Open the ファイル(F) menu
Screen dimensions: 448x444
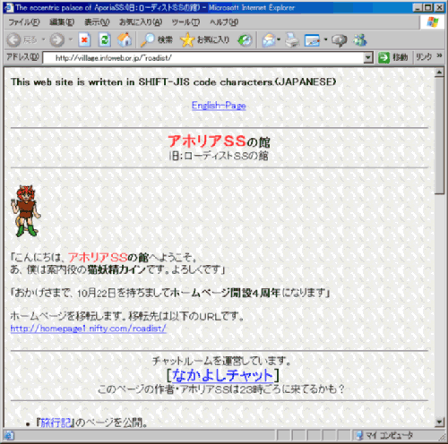click(x=24, y=21)
